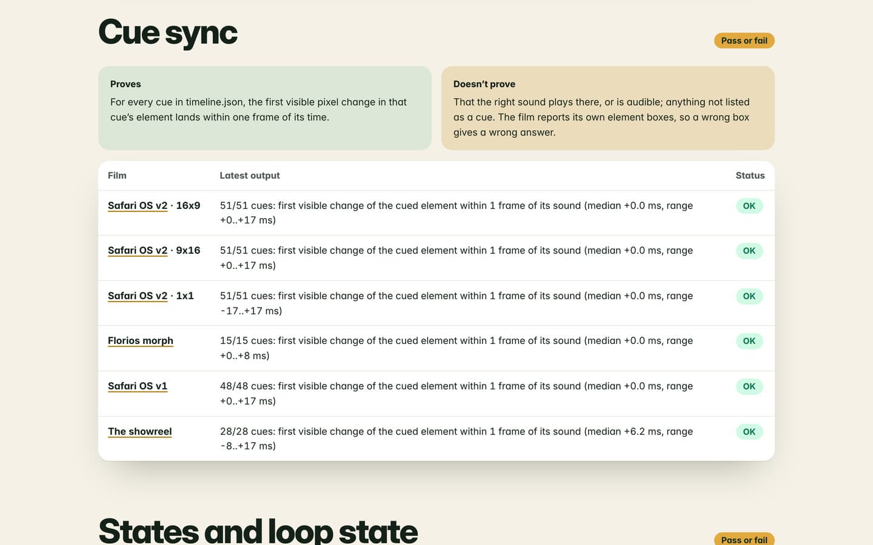
Task: Click the Pass or fail badge beside Cue sync
Action: point(744,41)
